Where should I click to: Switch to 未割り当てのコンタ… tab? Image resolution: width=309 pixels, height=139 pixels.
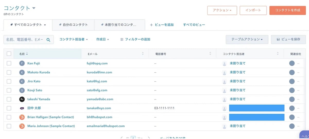pyautogui.click(x=119, y=25)
